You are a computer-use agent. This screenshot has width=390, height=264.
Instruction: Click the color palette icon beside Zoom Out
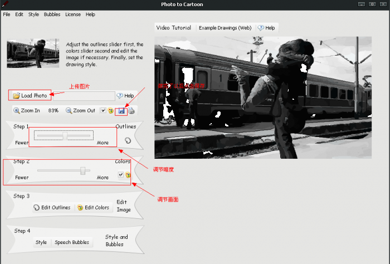coord(111,111)
